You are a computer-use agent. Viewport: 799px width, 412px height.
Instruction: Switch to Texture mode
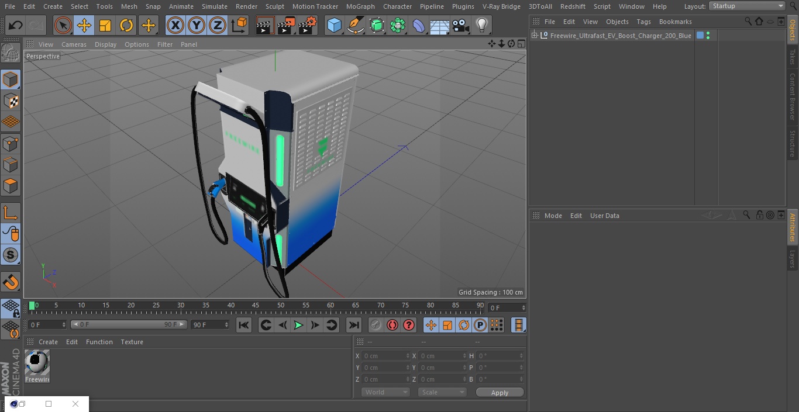11,101
